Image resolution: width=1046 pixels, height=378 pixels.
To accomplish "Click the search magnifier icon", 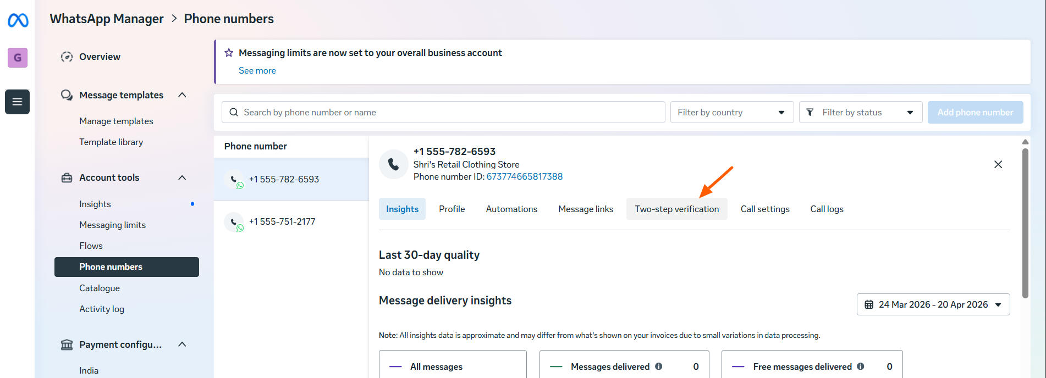I will click(234, 112).
